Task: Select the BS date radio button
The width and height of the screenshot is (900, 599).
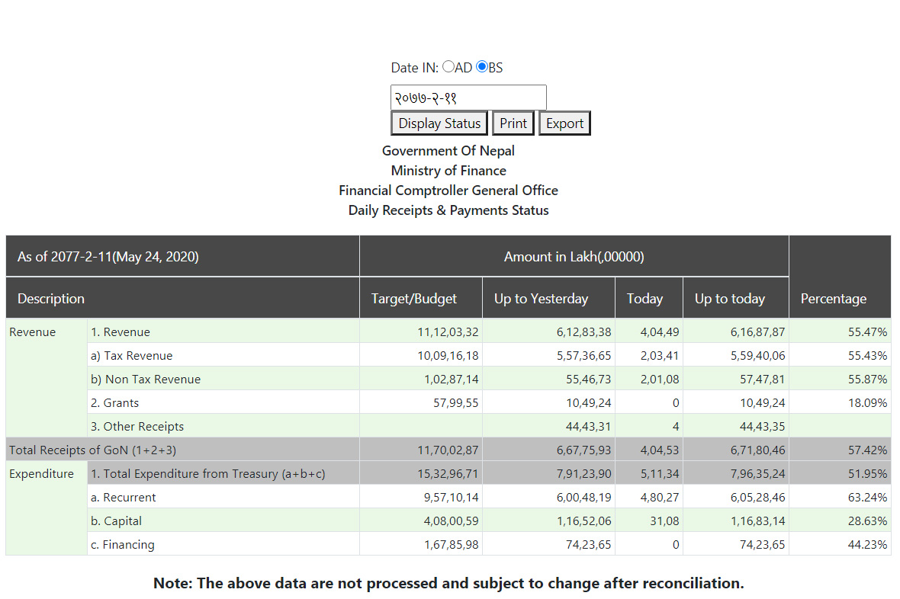Action: [x=481, y=67]
